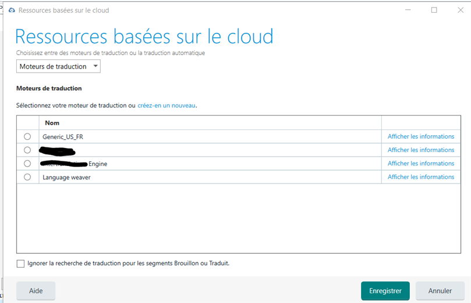
Task: Click the cloud icon in title bar
Action: 12,10
